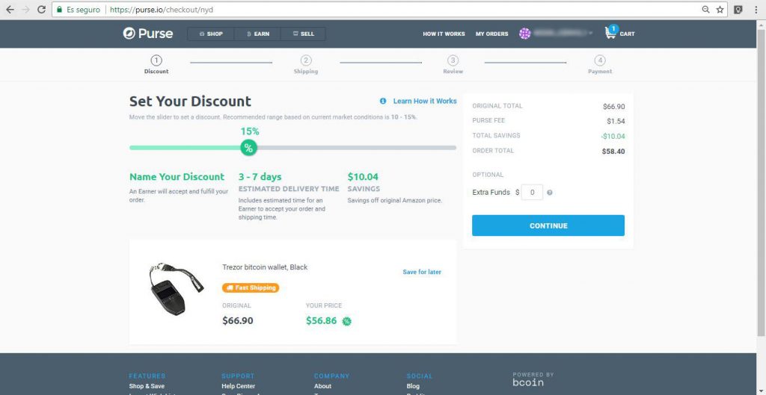Click the user avatar icon
766x395 pixels.
pos(525,34)
